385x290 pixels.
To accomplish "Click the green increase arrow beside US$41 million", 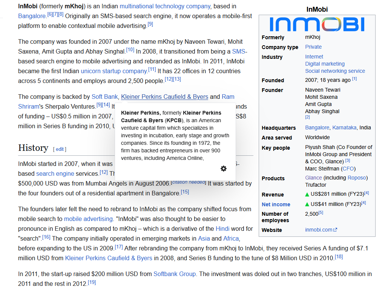I will click(x=307, y=204).
